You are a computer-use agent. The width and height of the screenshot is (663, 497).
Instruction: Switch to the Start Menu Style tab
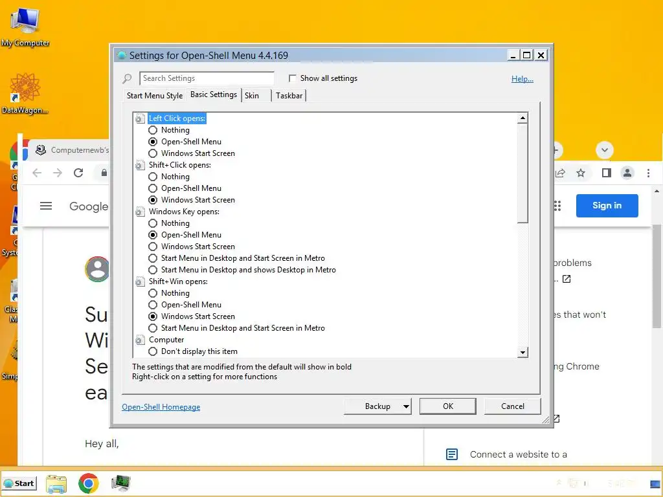[155, 96]
